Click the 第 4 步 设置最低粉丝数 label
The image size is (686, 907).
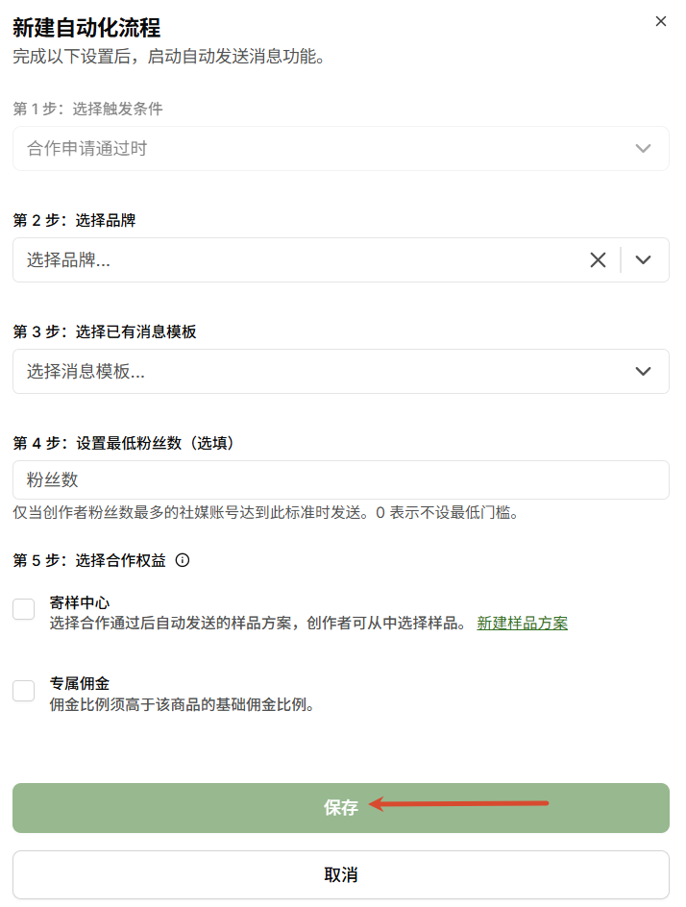click(x=123, y=443)
